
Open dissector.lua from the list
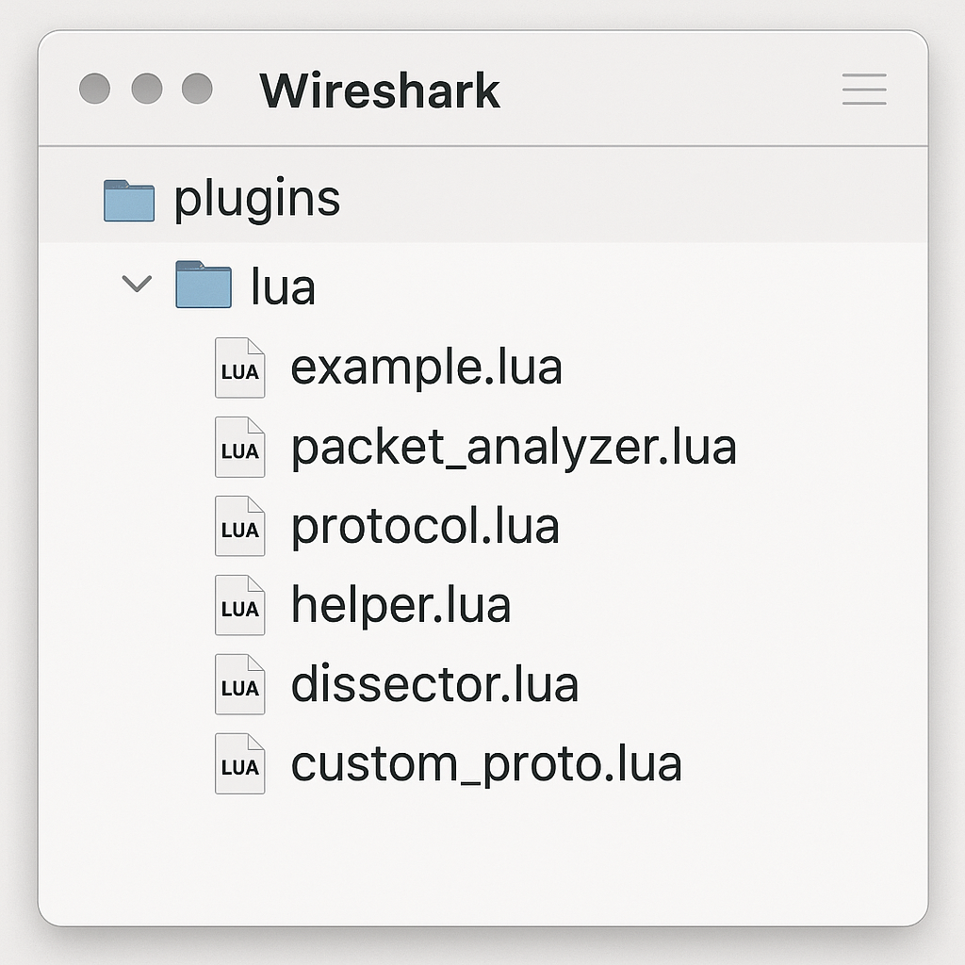(x=435, y=685)
